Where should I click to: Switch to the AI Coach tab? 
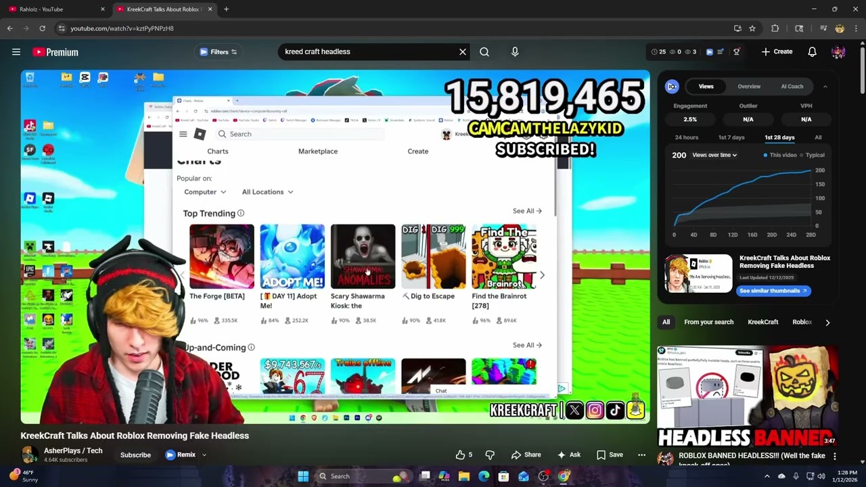click(792, 87)
